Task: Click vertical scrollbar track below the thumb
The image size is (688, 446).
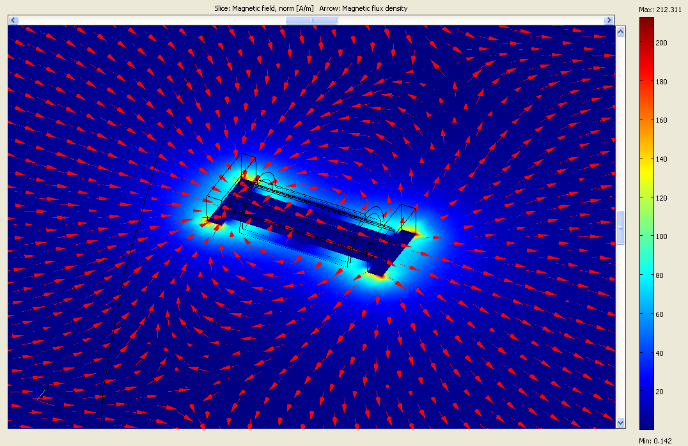Action: (x=620, y=332)
